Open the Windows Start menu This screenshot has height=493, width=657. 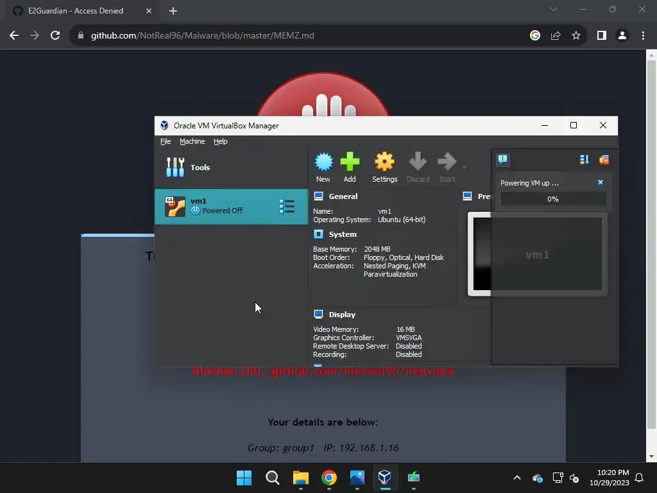coord(244,478)
